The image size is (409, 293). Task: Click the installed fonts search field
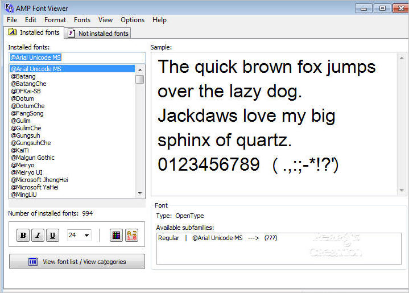(77, 57)
